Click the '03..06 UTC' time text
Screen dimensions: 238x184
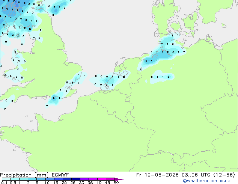click(x=196, y=175)
